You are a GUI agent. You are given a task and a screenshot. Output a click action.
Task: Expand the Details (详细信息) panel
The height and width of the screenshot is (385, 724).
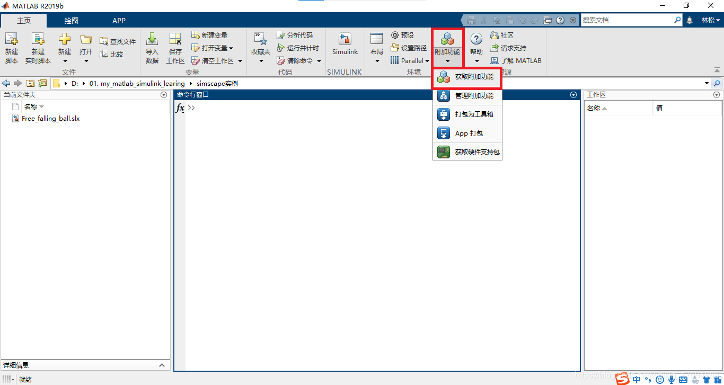tap(162, 365)
